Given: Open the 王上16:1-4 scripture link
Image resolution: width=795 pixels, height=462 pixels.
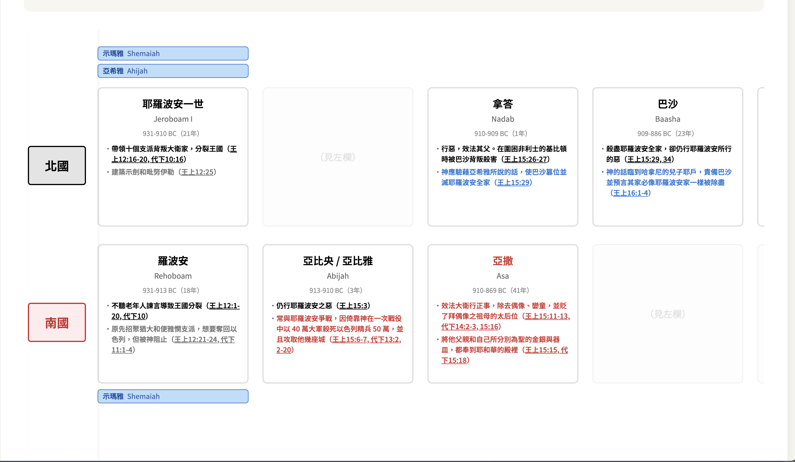Looking at the screenshot, I should pos(630,193).
